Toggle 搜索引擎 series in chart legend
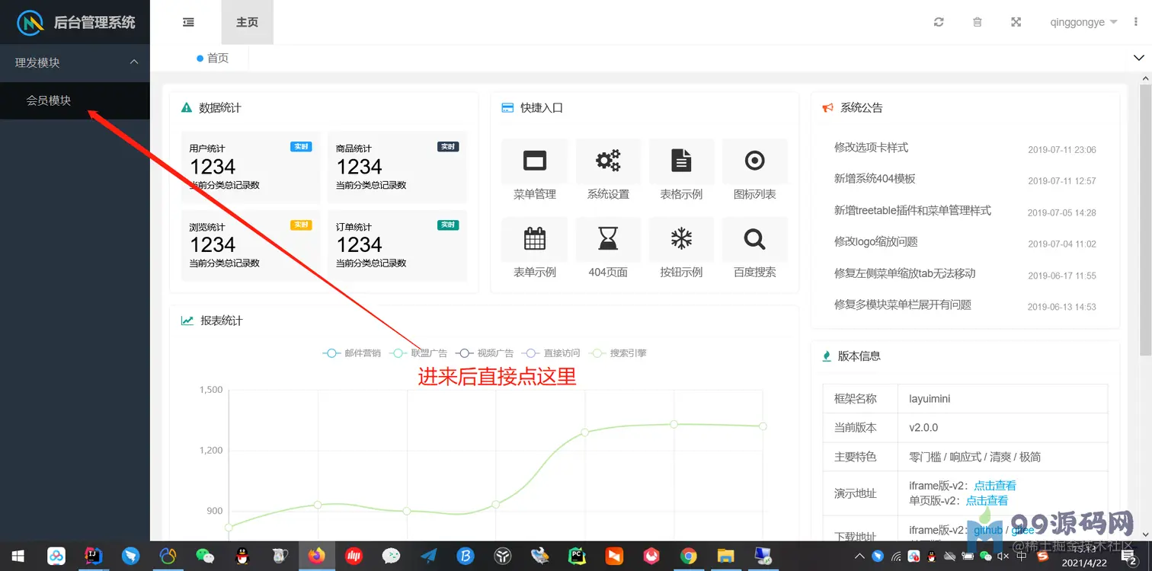The width and height of the screenshot is (1152, 571). click(618, 353)
